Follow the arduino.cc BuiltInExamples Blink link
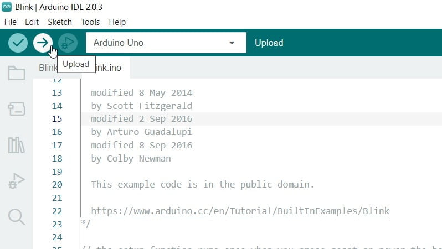This screenshot has width=442, height=249. pos(240,211)
